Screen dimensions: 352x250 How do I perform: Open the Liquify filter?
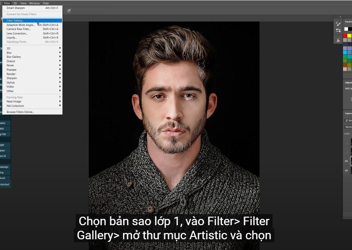[x=32, y=37]
